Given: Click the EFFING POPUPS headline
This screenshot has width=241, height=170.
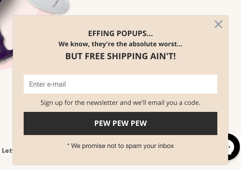Looking at the screenshot, I should pyautogui.click(x=120, y=33).
